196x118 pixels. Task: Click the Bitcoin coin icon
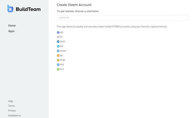58,55
